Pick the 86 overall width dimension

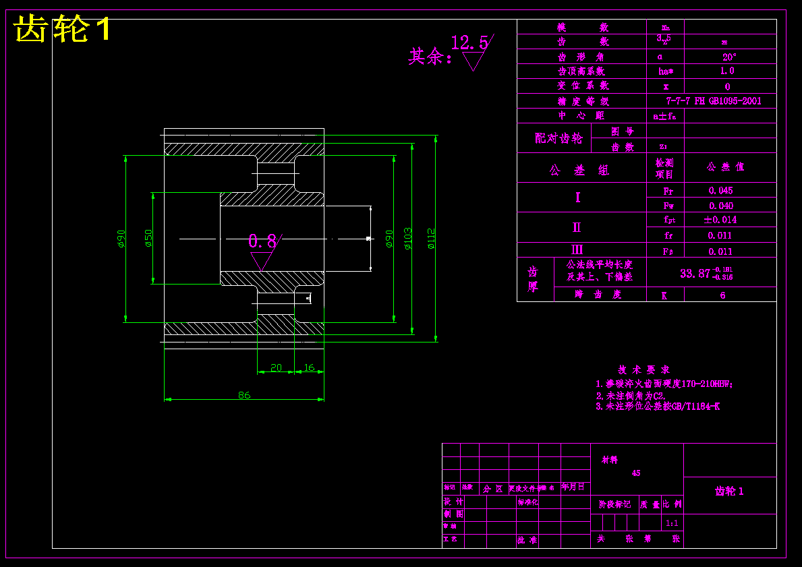coord(244,394)
